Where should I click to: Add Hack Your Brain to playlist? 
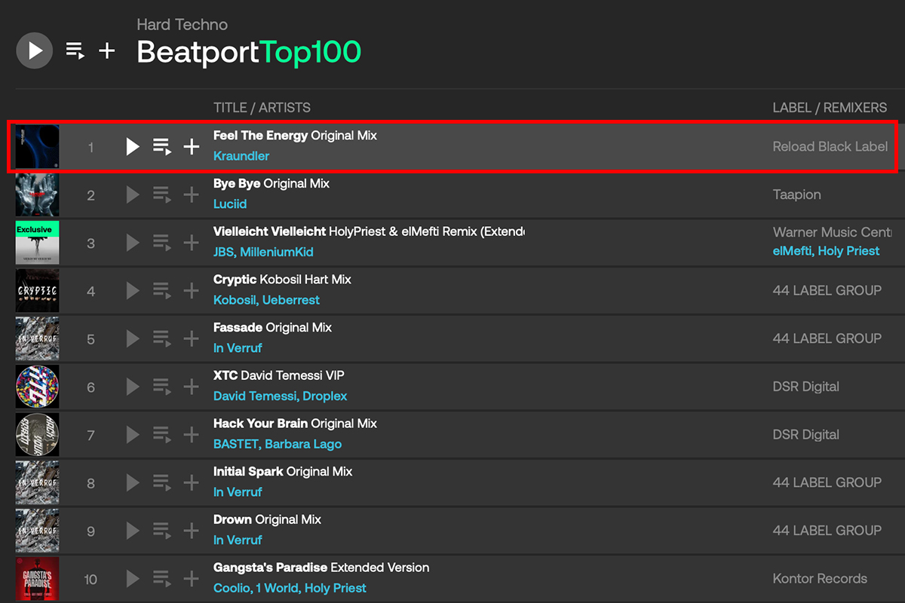coord(192,434)
